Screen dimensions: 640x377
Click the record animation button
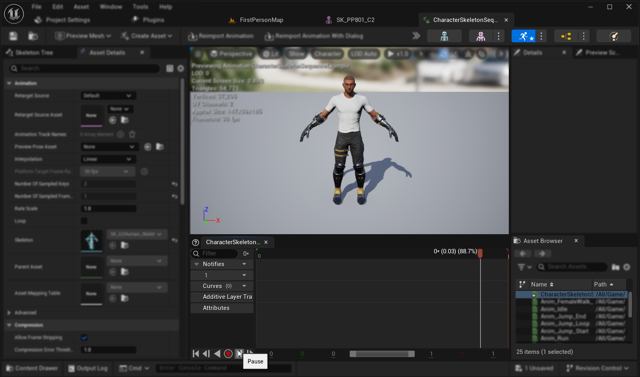tap(228, 353)
